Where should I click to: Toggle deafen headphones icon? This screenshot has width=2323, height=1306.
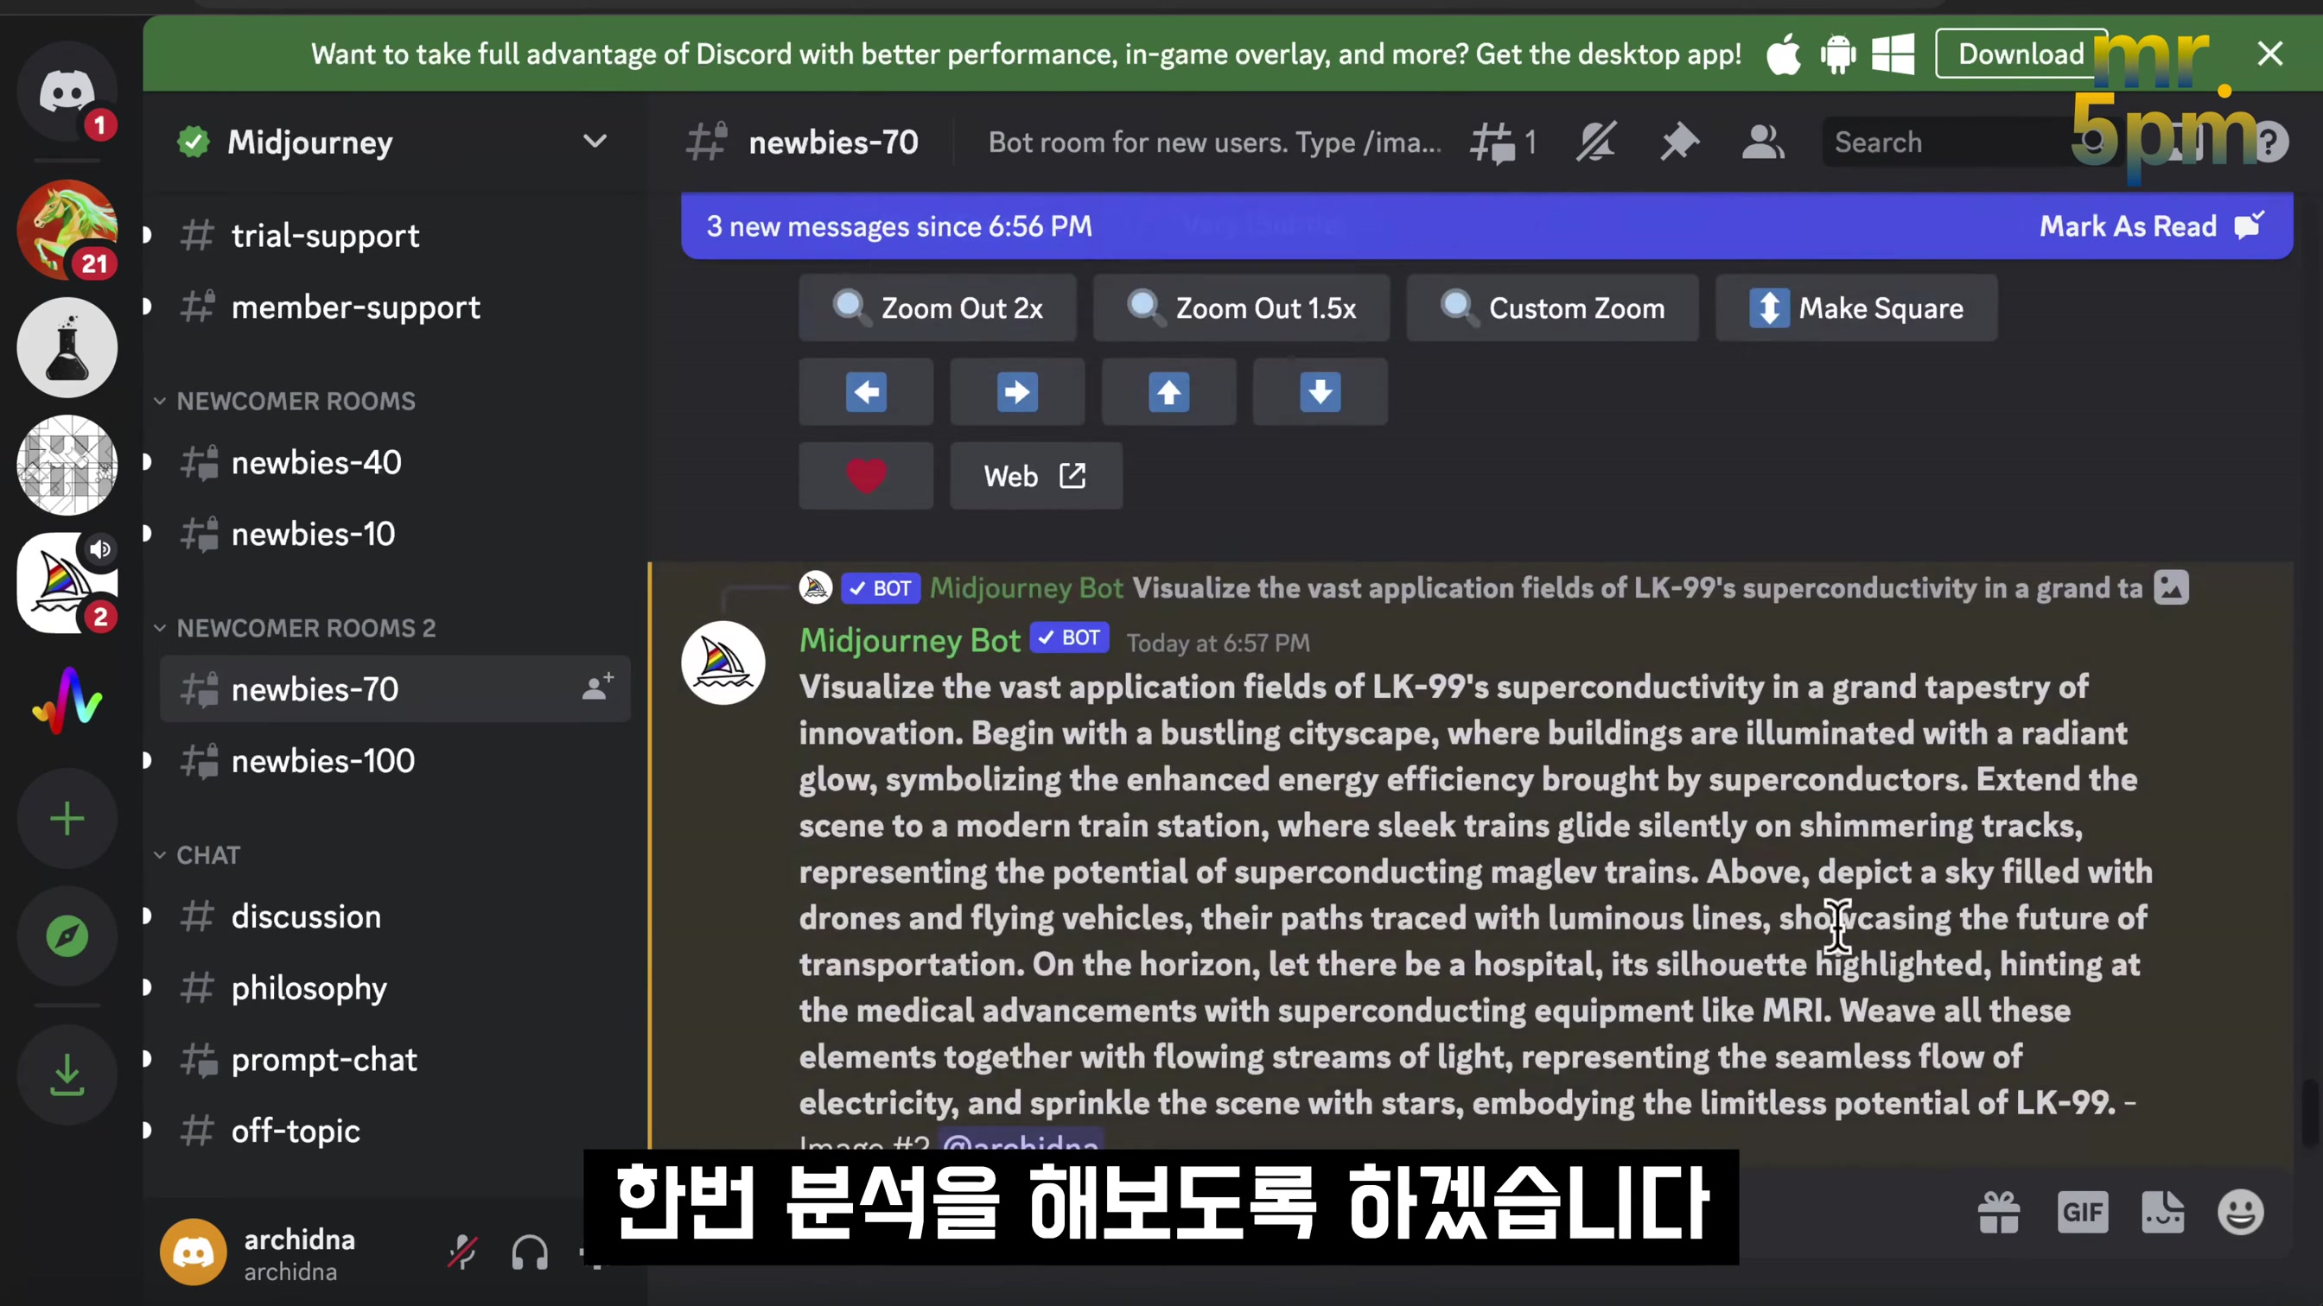pyautogui.click(x=530, y=1252)
